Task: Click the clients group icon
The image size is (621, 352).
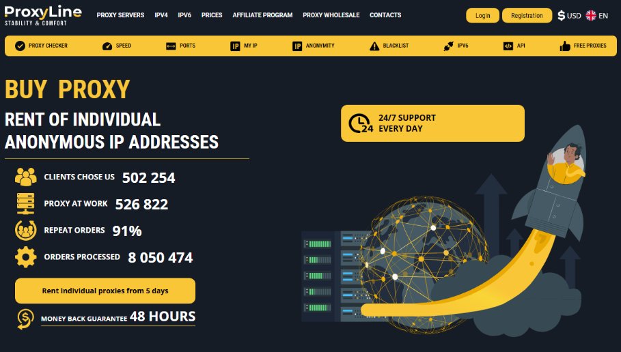Action: pos(26,177)
